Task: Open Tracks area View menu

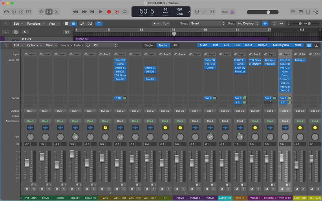Action: click(54, 24)
